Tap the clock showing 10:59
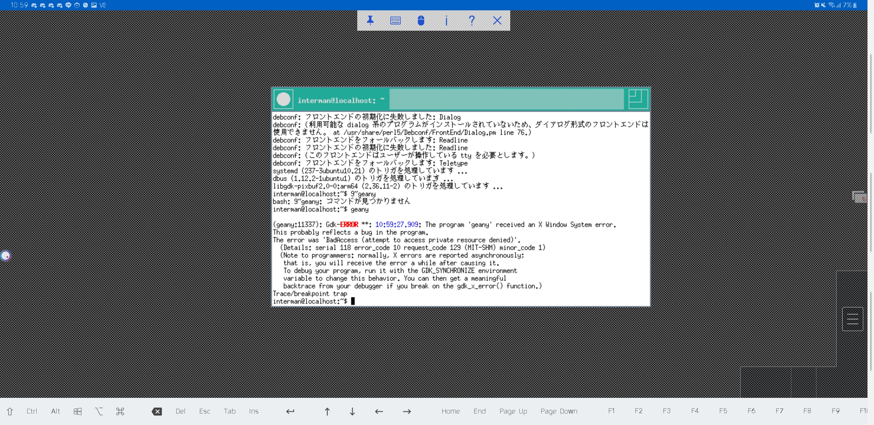 19,5
